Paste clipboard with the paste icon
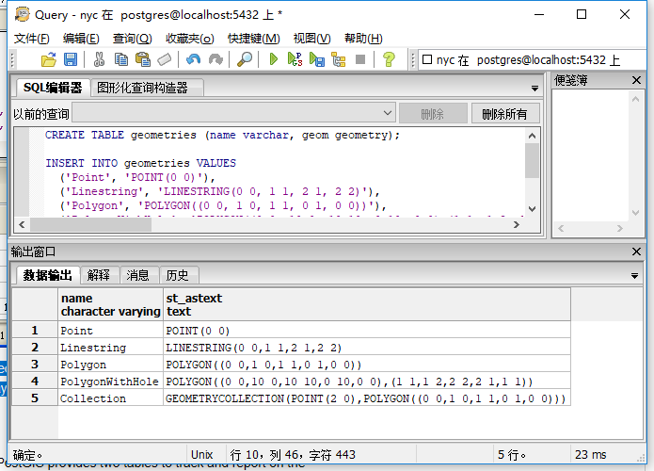Viewport: 654px width, 471px height. coord(143,59)
